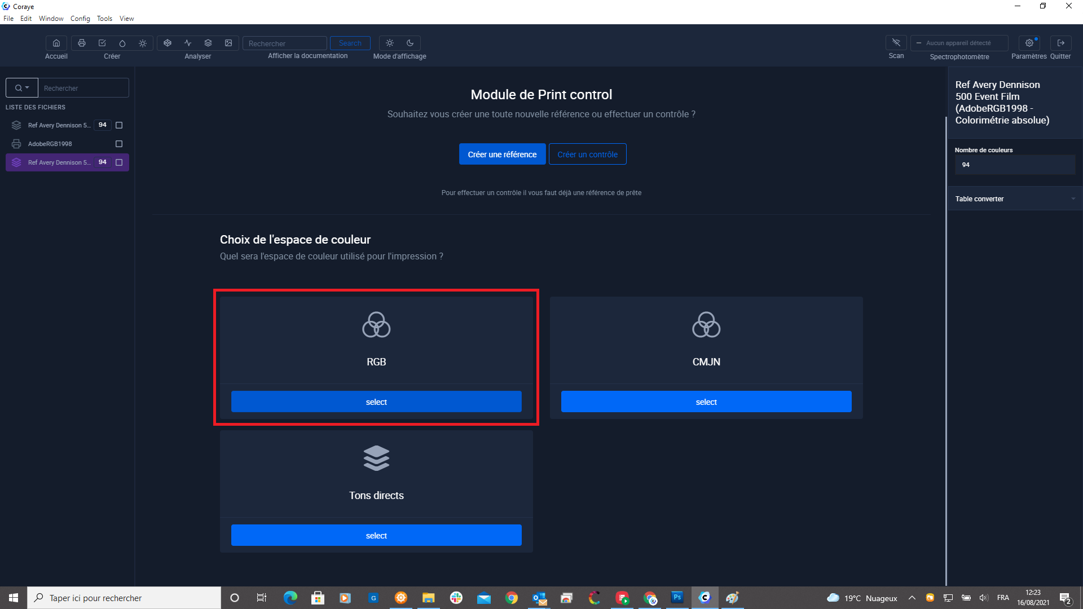Expand the Table converter section

click(1014, 198)
